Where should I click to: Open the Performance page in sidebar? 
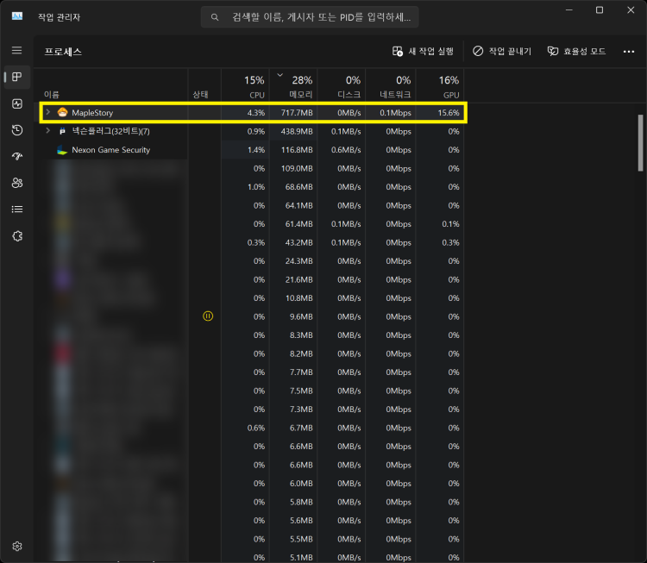click(x=17, y=103)
